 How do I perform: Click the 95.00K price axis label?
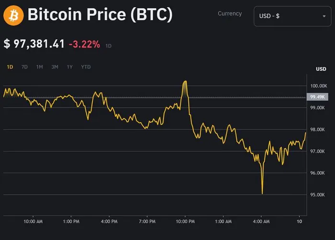click(319, 195)
